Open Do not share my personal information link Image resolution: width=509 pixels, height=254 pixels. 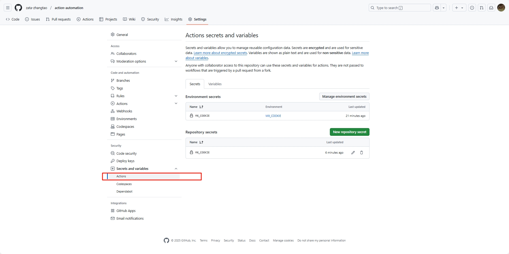coord(322,240)
